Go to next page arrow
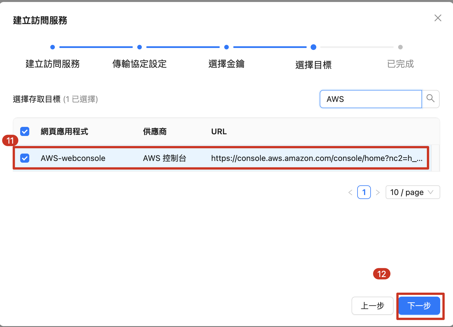 coord(378,192)
